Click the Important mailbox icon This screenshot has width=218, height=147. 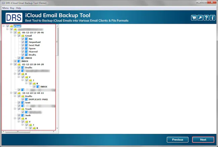click(x=26, y=42)
